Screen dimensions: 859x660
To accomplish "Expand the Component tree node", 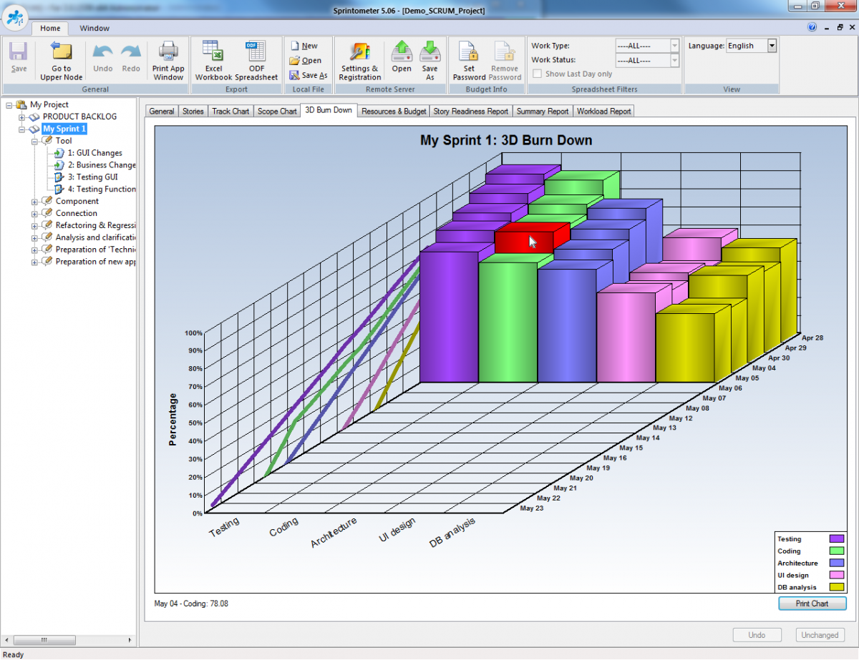I will click(34, 202).
